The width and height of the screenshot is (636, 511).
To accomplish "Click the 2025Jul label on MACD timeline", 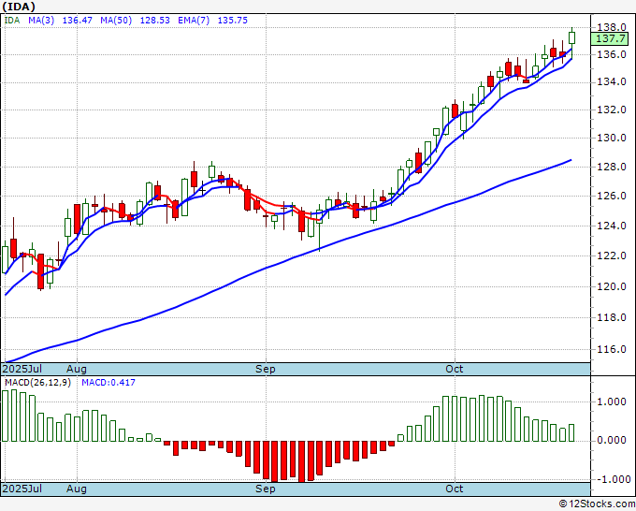I will point(22,489).
